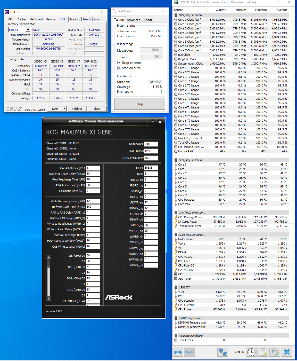Open the Memory tab in CPU-Z
297x361 pixels.
(51, 19)
